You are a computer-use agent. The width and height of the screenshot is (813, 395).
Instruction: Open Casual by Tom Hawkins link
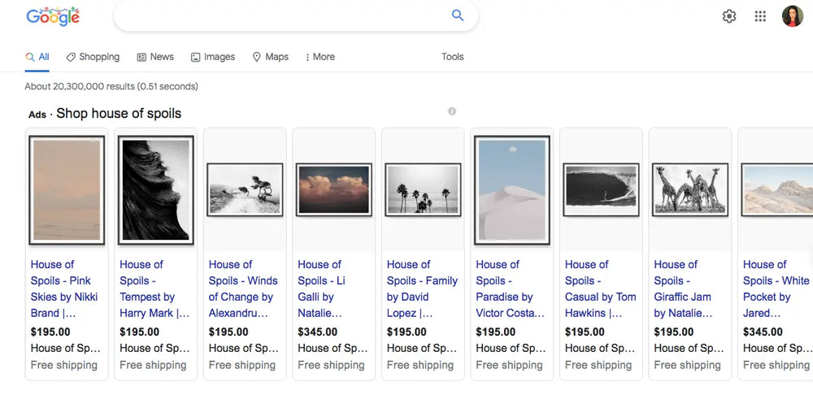[601, 289]
